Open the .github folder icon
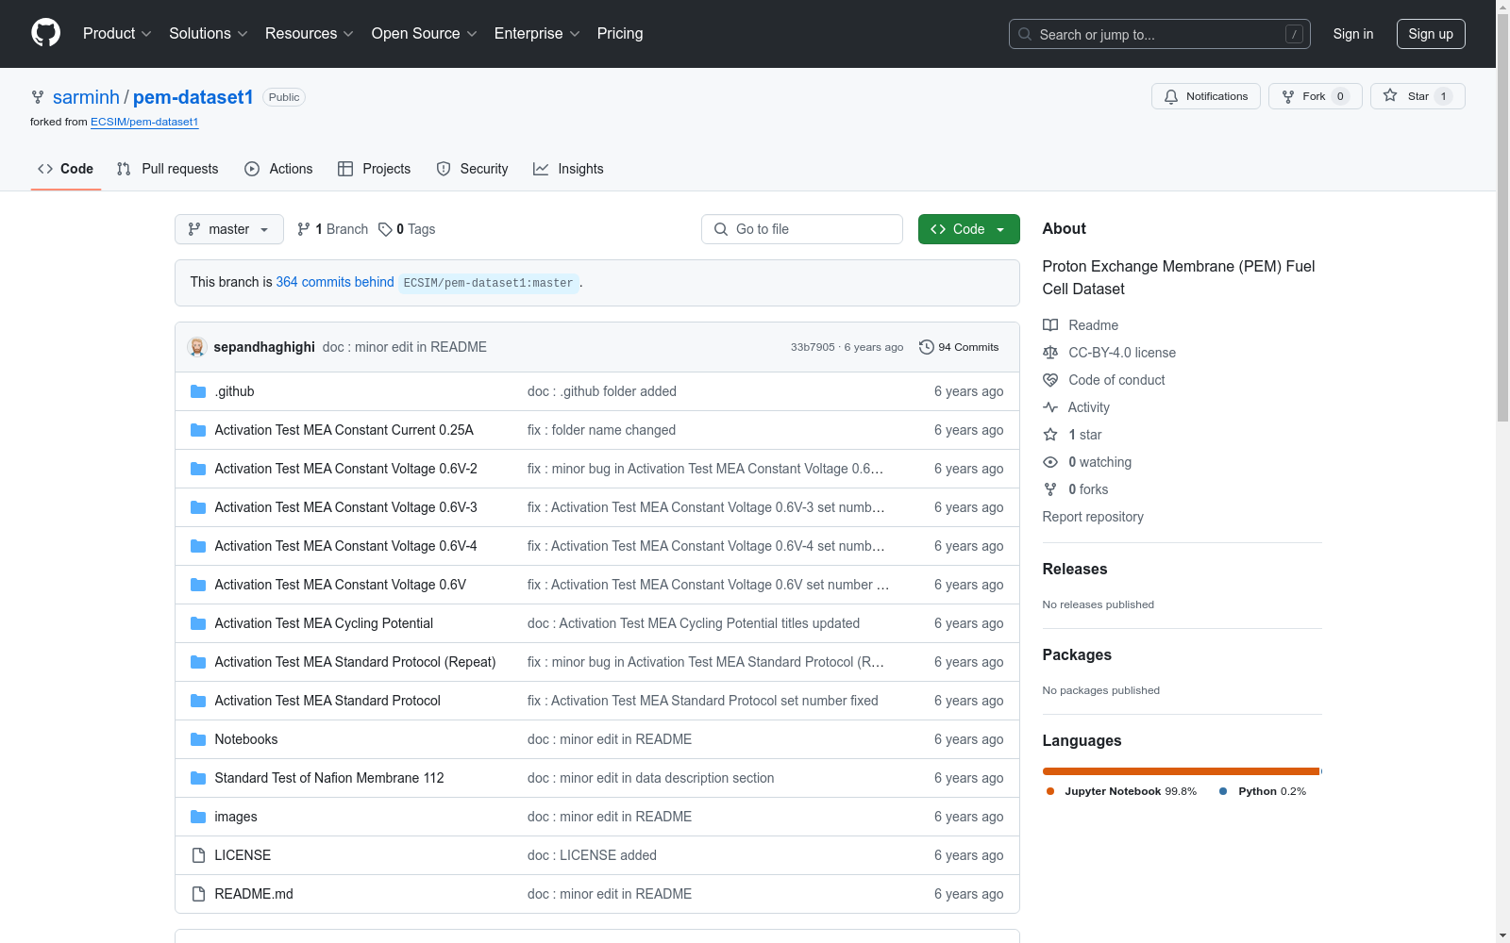The image size is (1510, 943). (x=198, y=391)
